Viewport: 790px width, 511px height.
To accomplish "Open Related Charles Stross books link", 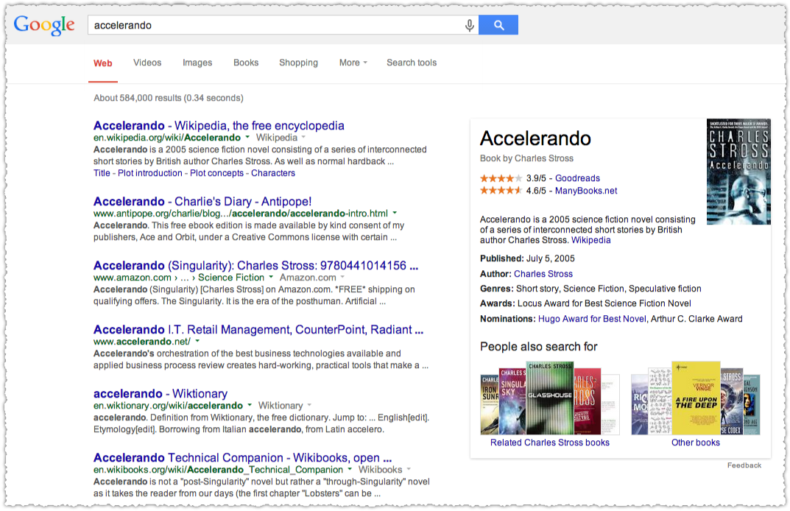I will [x=550, y=443].
